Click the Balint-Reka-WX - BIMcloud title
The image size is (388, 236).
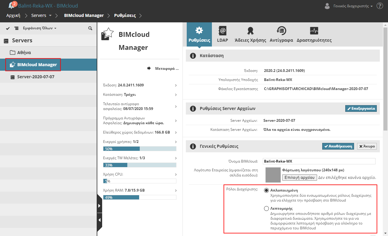tap(48, 6)
